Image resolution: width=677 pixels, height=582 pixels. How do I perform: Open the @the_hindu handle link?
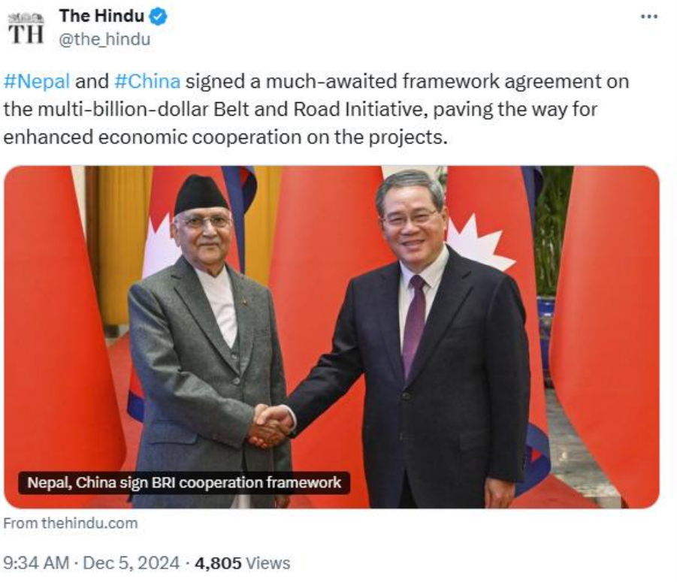click(x=104, y=39)
